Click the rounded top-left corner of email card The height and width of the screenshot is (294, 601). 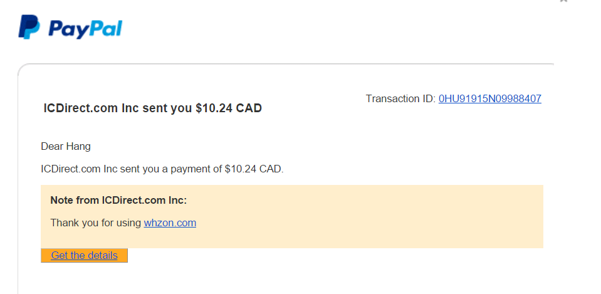24,70
